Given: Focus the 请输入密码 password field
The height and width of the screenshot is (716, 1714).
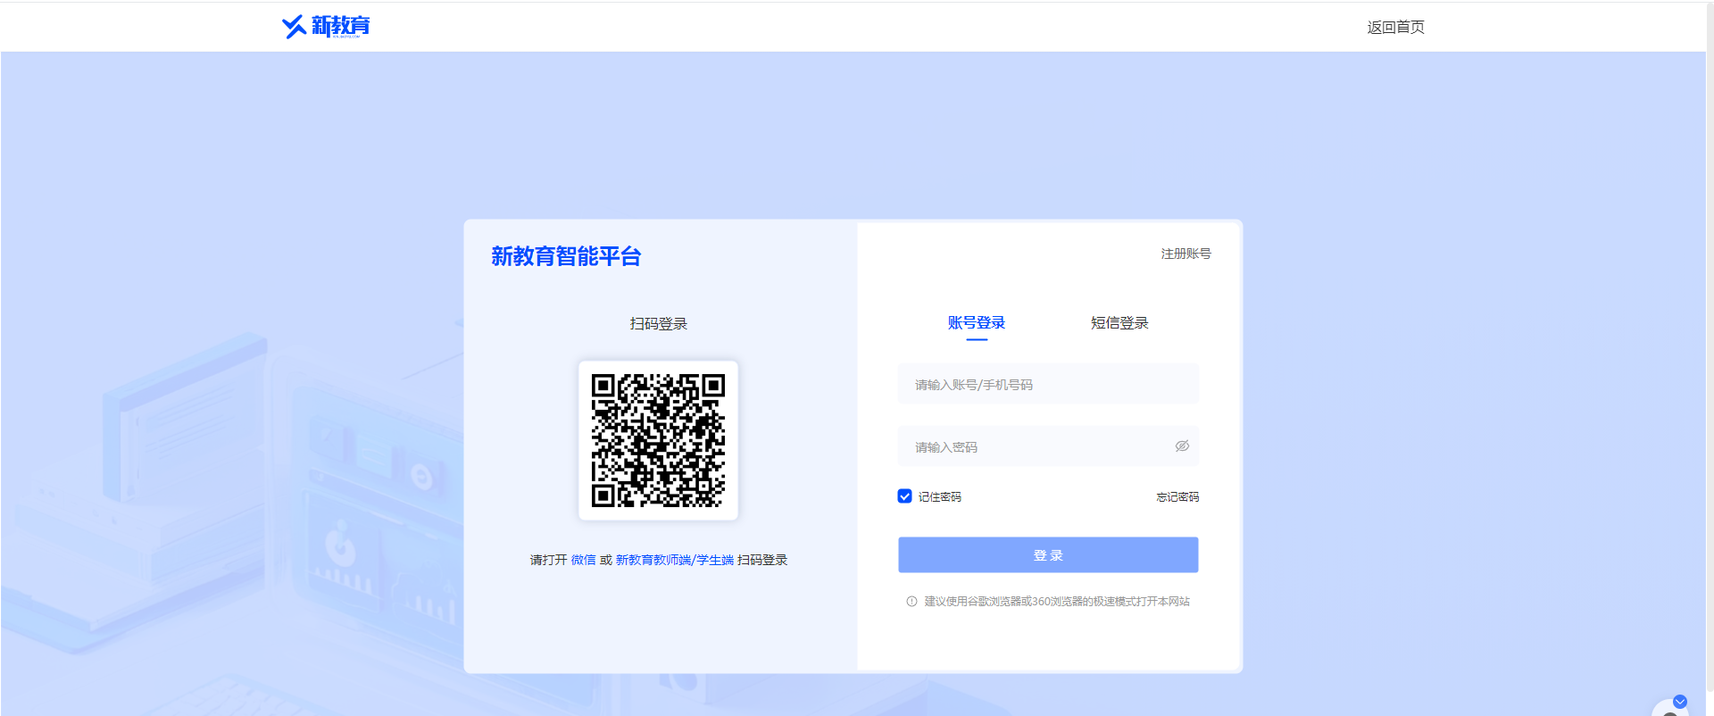Looking at the screenshot, I should [x=1048, y=446].
